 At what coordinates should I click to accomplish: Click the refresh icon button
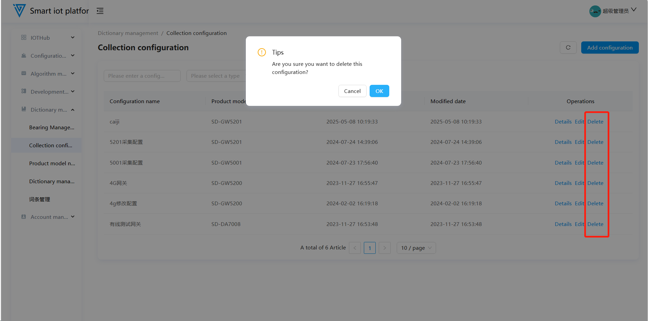point(568,48)
